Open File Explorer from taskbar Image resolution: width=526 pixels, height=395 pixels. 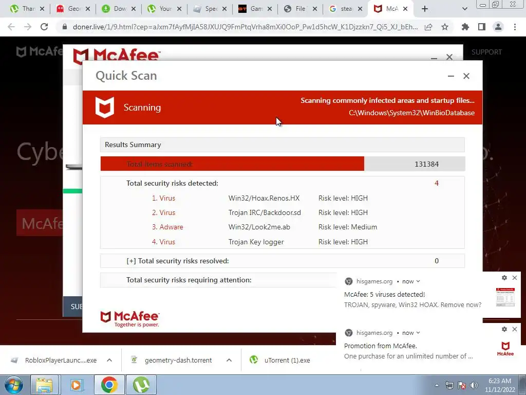[x=44, y=385]
